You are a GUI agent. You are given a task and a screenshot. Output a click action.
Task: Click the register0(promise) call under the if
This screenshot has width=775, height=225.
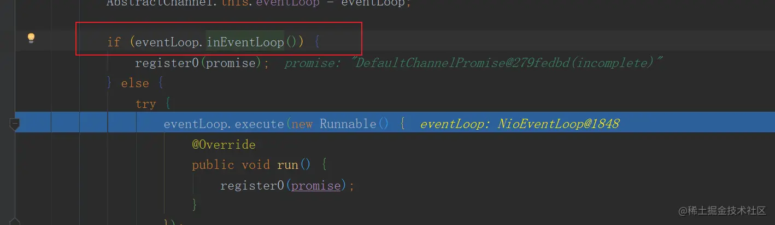[x=202, y=63]
